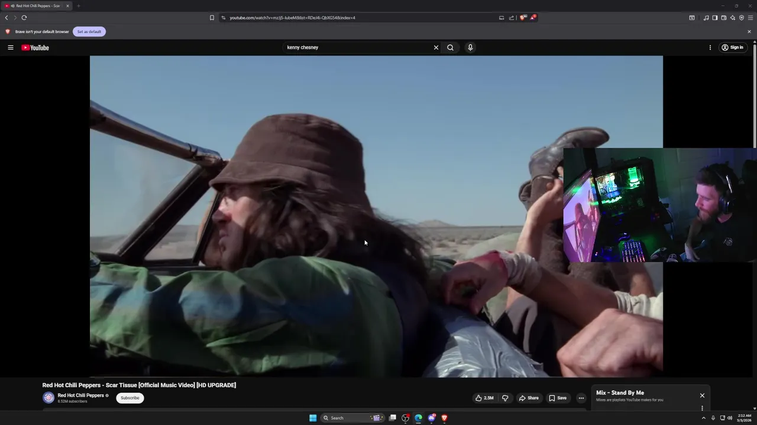The height and width of the screenshot is (425, 757).
Task: Open the Mix playlist options menu
Action: tap(702, 408)
